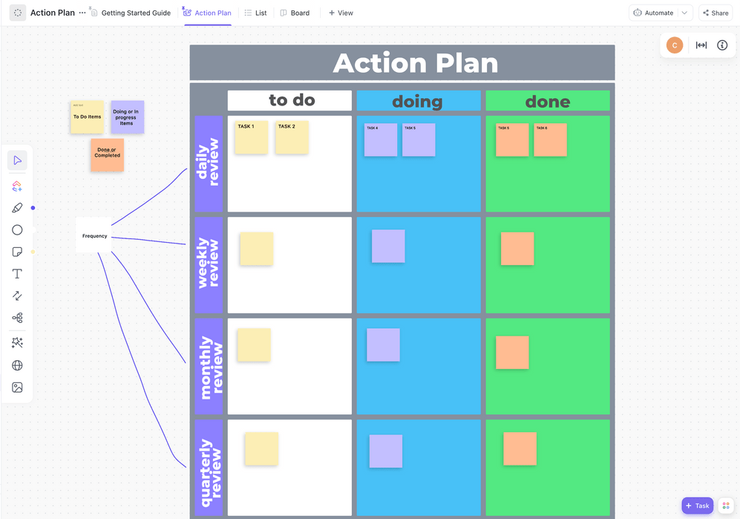Expand the Automate dropdown arrow

click(684, 13)
